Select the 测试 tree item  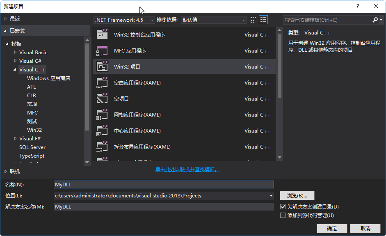(x=32, y=121)
